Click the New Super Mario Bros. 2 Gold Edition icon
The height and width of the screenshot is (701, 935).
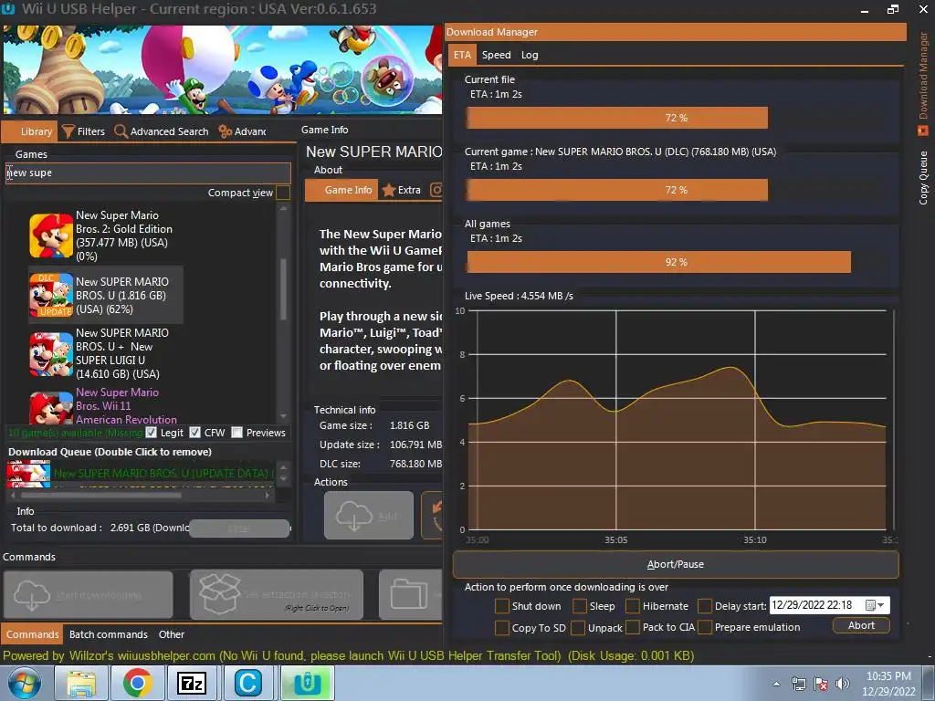(51, 235)
